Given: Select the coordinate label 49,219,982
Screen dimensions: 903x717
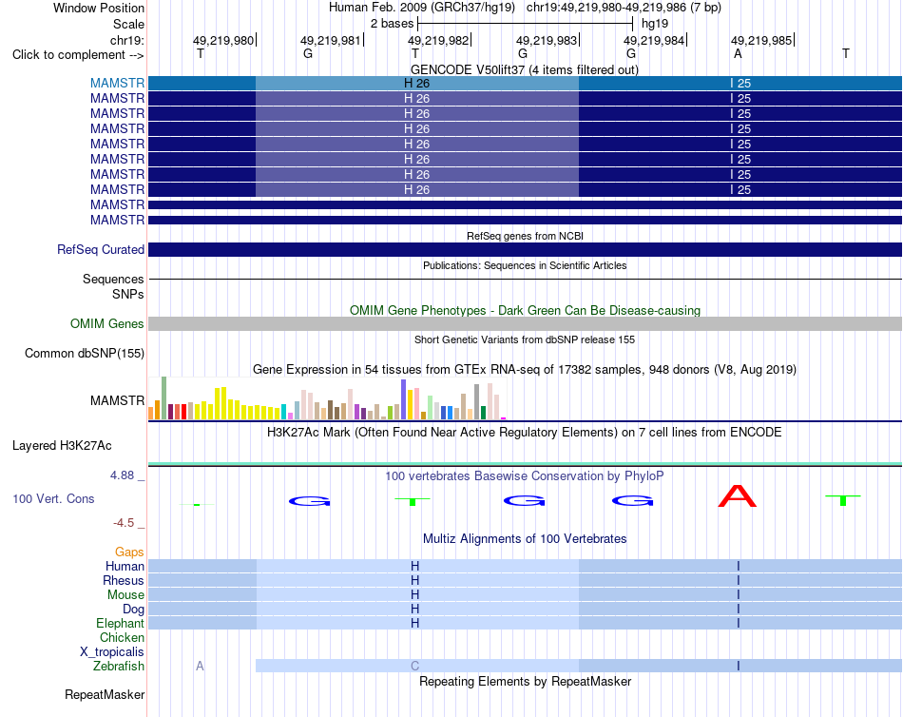Looking at the screenshot, I should coord(438,40).
